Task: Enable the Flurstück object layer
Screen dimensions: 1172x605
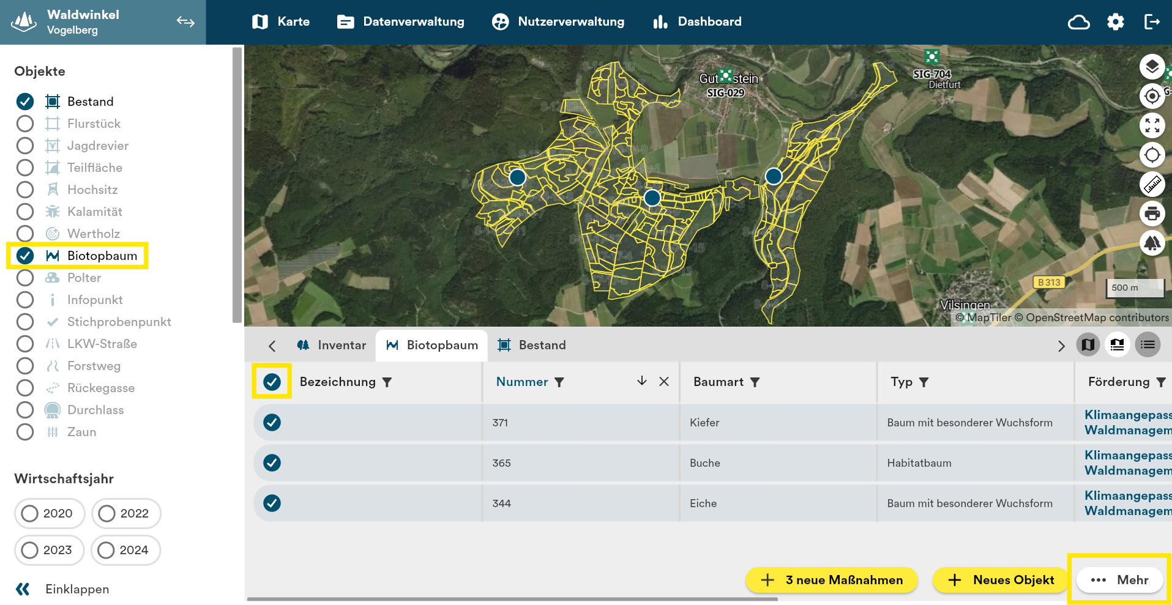Action: 25,124
